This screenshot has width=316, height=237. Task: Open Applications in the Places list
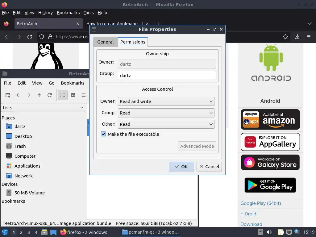[x=27, y=166]
